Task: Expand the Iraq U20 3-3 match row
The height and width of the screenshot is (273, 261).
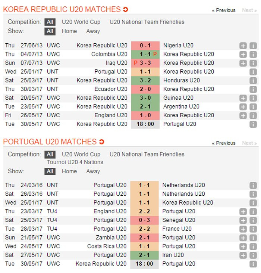Action: click(243, 63)
